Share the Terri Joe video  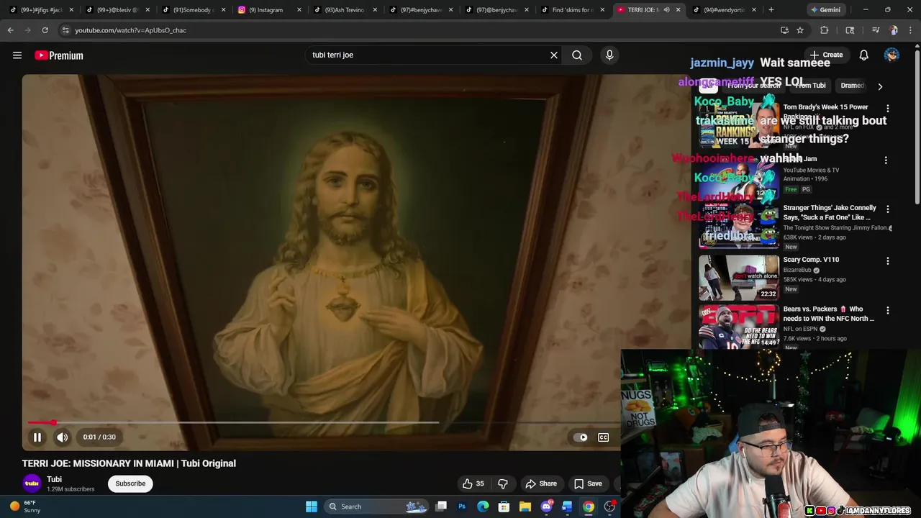click(x=541, y=483)
